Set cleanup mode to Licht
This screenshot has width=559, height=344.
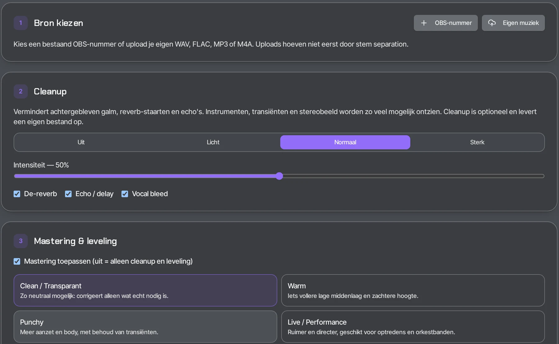[213, 142]
